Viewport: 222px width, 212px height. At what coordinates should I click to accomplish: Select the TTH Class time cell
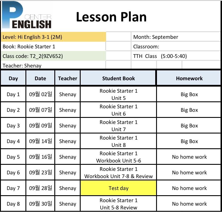pos(176,56)
